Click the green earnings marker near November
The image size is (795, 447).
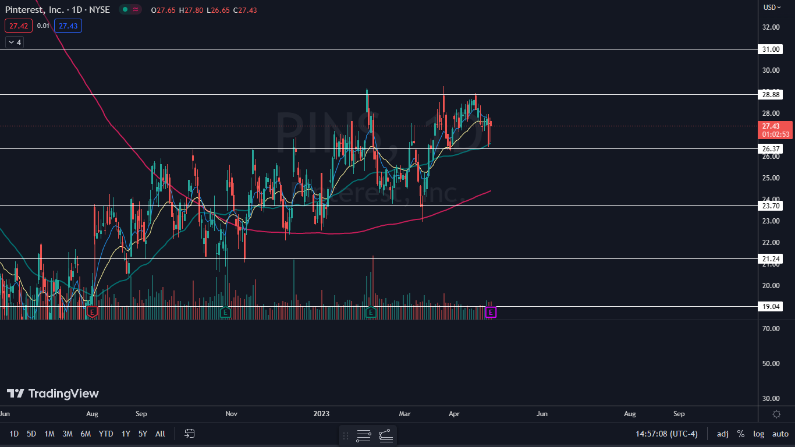click(225, 313)
